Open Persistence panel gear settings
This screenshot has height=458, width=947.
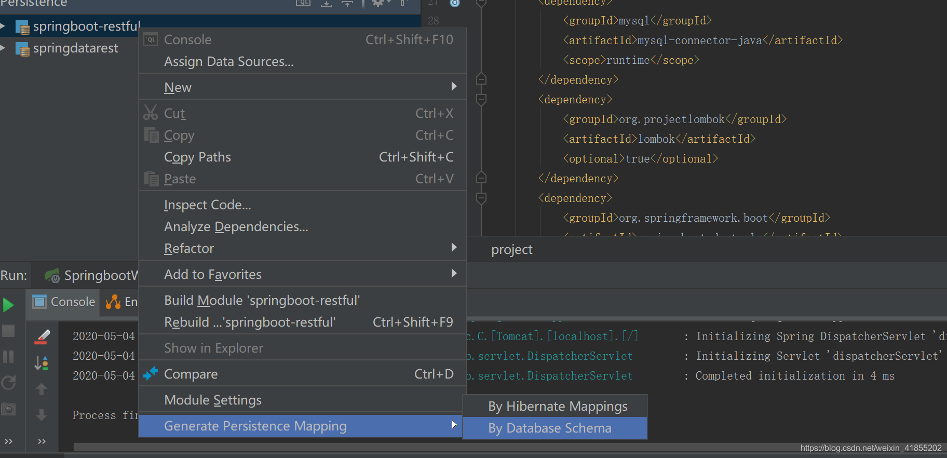pos(378,3)
